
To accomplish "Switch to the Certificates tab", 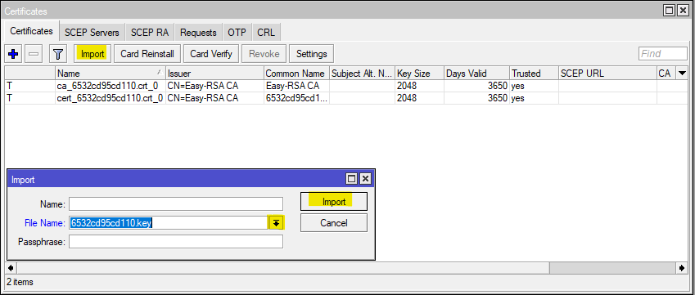I will point(31,31).
